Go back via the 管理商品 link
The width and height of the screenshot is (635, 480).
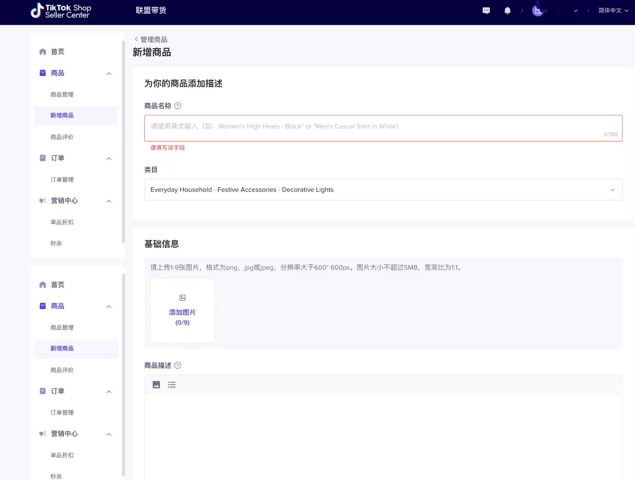tap(154, 39)
